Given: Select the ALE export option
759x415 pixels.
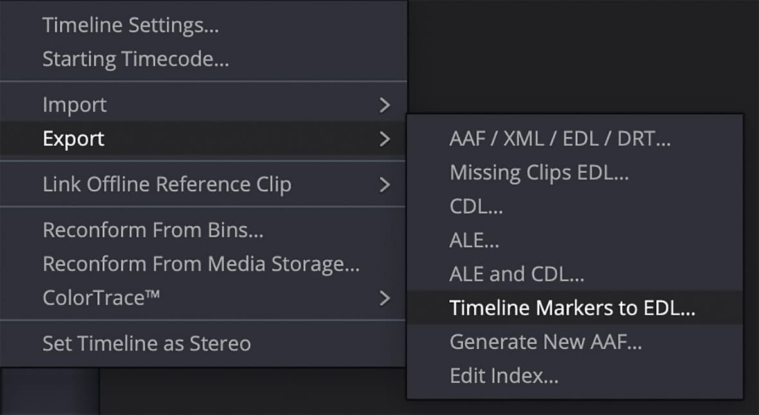Looking at the screenshot, I should (x=474, y=240).
